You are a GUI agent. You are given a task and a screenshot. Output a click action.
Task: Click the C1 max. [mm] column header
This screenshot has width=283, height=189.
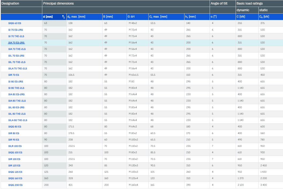point(158,17)
